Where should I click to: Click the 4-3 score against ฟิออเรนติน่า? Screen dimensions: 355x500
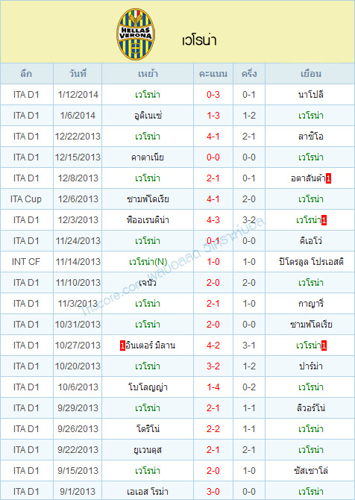213,220
